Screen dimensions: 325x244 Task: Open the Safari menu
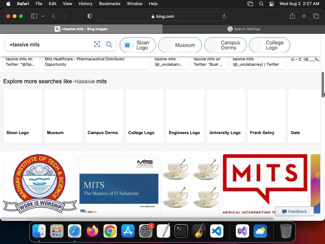pos(23,4)
